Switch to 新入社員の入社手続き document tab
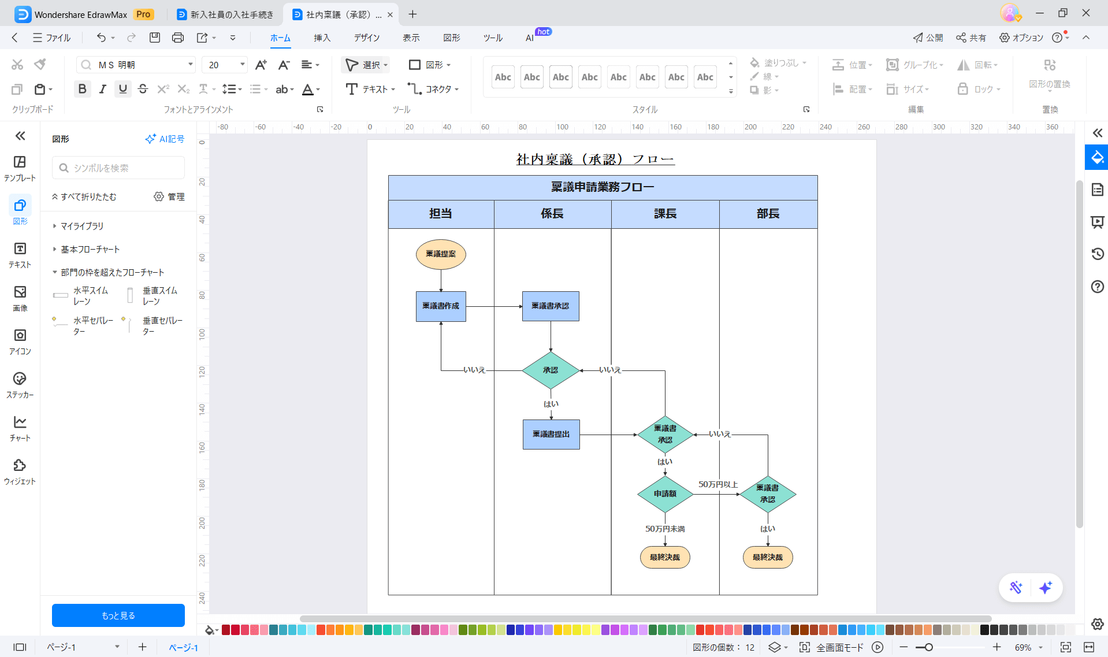This screenshot has height=657, width=1108. tap(226, 14)
